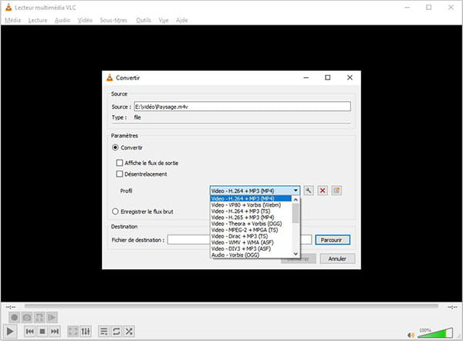Open the Vue menu
Viewport: 463px width, 341px height.
tap(164, 20)
